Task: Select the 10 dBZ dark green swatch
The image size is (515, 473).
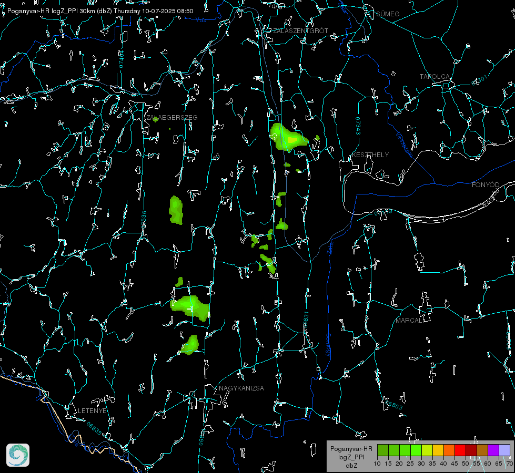Action: click(383, 450)
